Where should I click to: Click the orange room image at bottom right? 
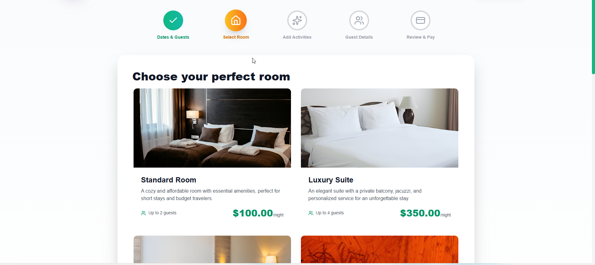[x=380, y=249]
